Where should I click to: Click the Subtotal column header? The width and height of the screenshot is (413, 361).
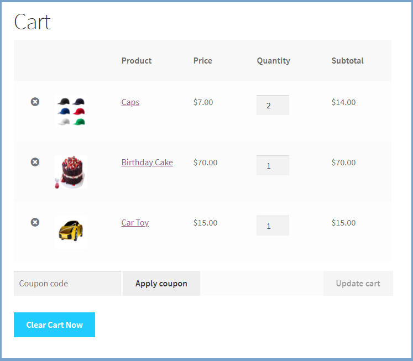[347, 61]
